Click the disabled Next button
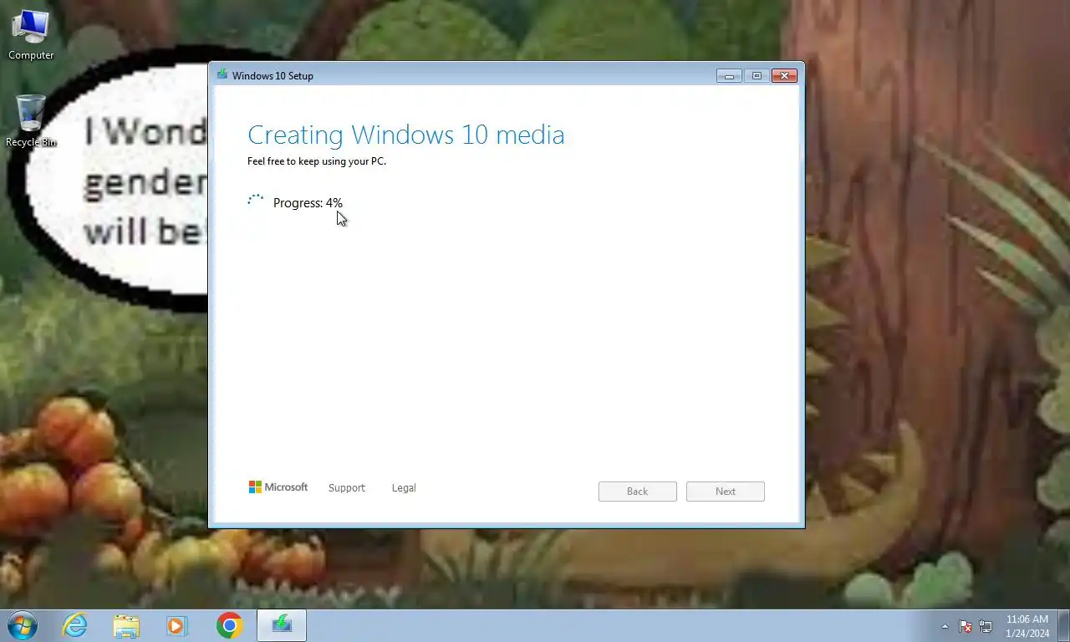Image resolution: width=1070 pixels, height=642 pixels. pyautogui.click(x=726, y=492)
